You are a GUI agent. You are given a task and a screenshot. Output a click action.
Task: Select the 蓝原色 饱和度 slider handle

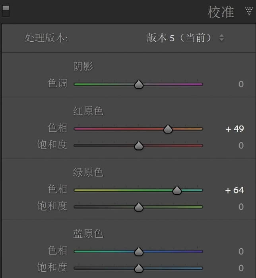click(139, 268)
